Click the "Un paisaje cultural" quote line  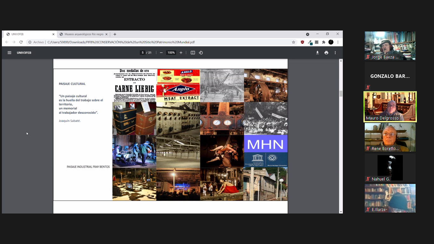coord(73,96)
